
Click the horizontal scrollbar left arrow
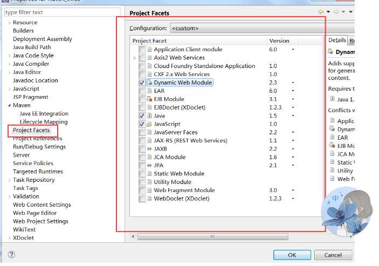coord(133,236)
